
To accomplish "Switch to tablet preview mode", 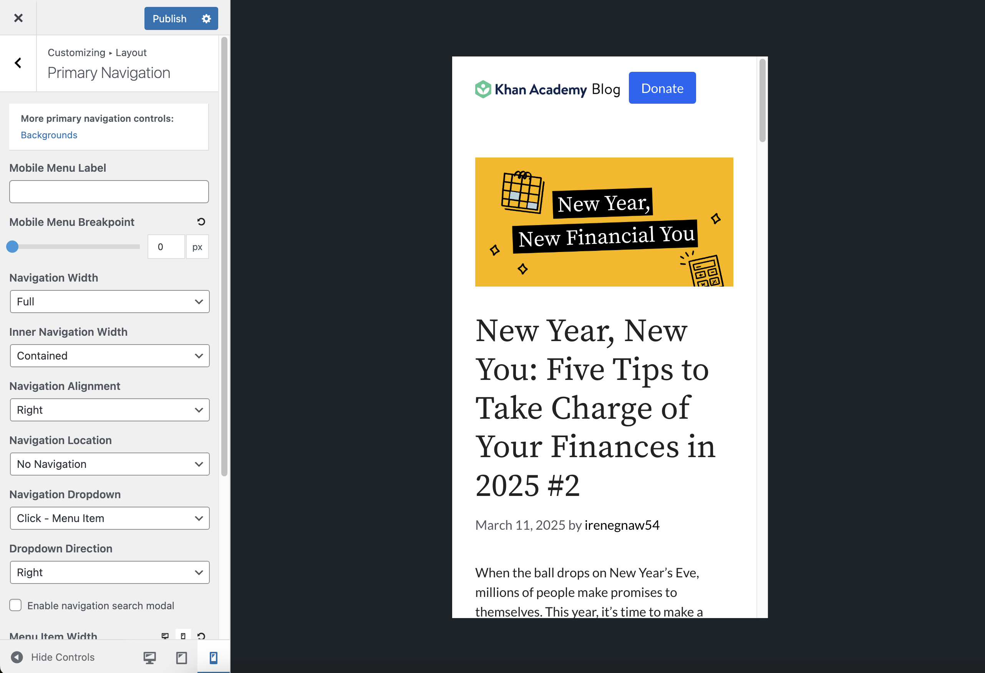I will tap(181, 657).
